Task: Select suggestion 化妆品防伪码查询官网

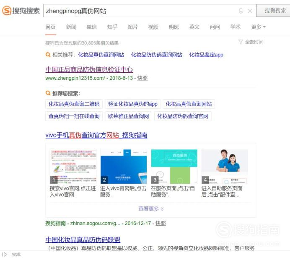Action: (183, 116)
